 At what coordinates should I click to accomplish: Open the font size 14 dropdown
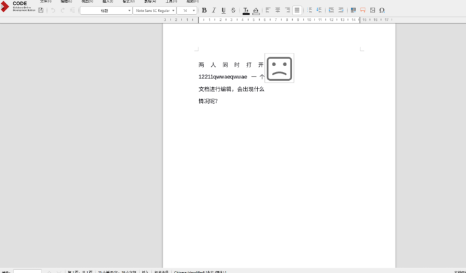tap(187, 10)
